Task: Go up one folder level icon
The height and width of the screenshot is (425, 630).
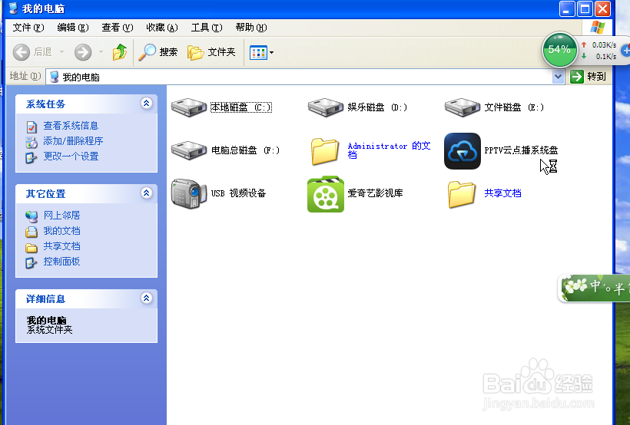Action: pos(119,52)
